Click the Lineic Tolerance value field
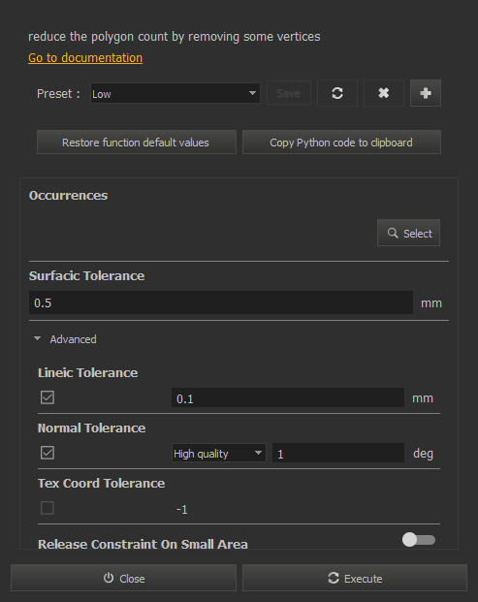This screenshot has height=602, width=478. coord(288,398)
